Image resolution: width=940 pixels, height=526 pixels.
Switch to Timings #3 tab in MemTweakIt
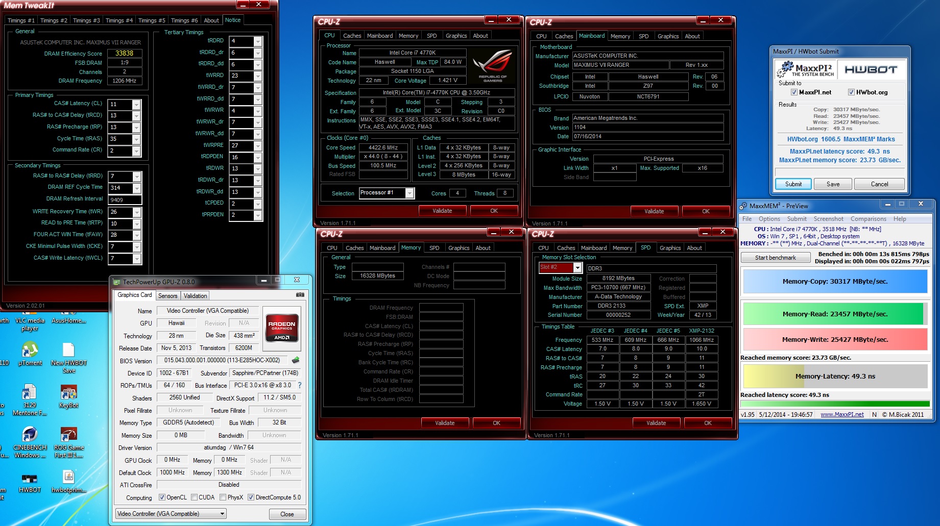[86, 20]
